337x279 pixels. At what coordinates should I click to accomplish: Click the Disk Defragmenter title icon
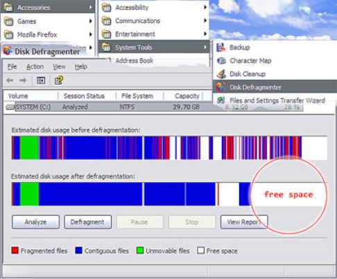click(8, 51)
